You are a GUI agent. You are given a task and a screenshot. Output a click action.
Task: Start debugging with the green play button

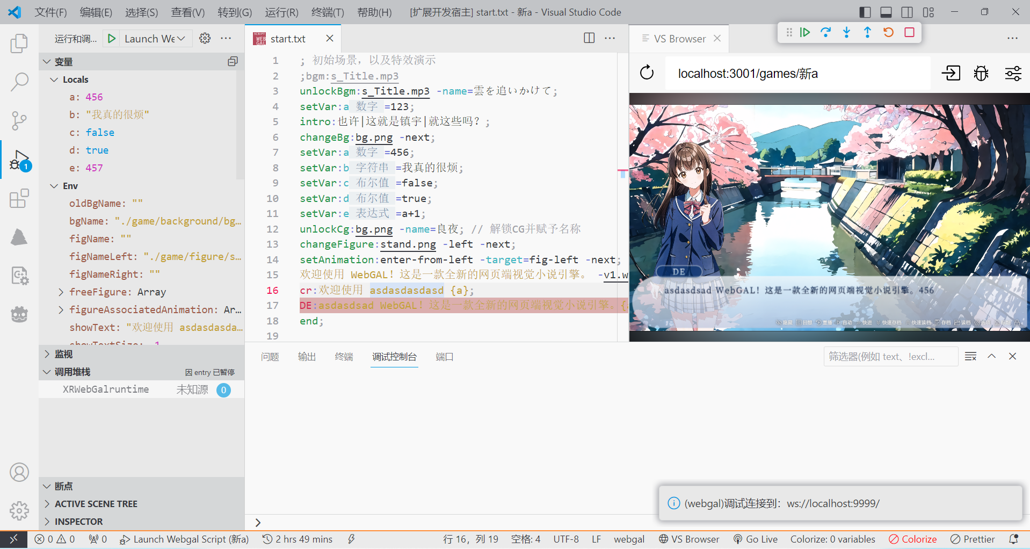112,39
